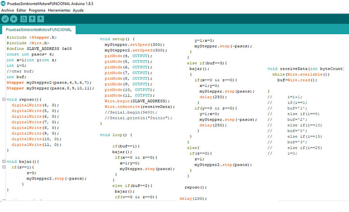
Task: Click 'void receiveData(int byteCount' line
Action: [x=305, y=69]
